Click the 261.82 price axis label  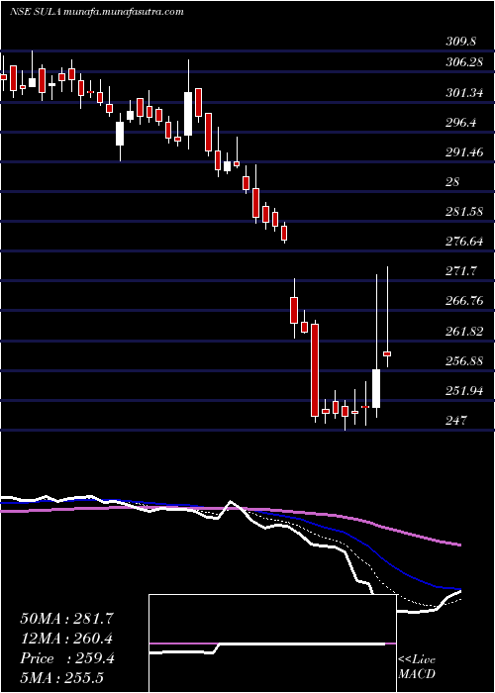pos(464,332)
